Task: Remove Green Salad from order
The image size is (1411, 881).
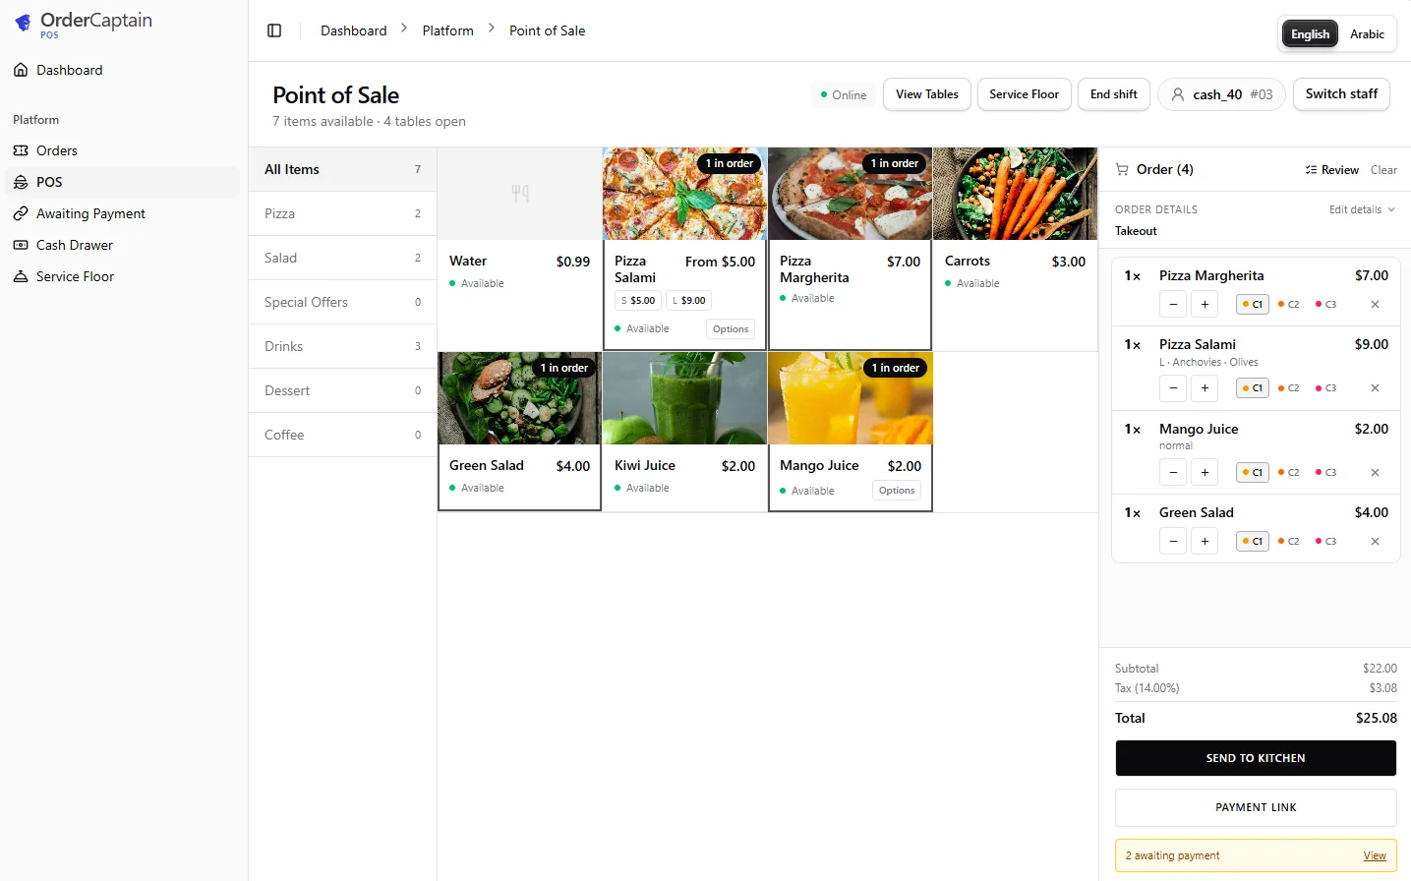Action: [x=1375, y=541]
